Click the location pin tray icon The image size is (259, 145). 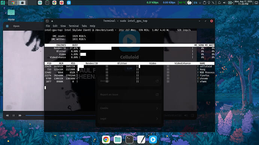tap(209, 3)
